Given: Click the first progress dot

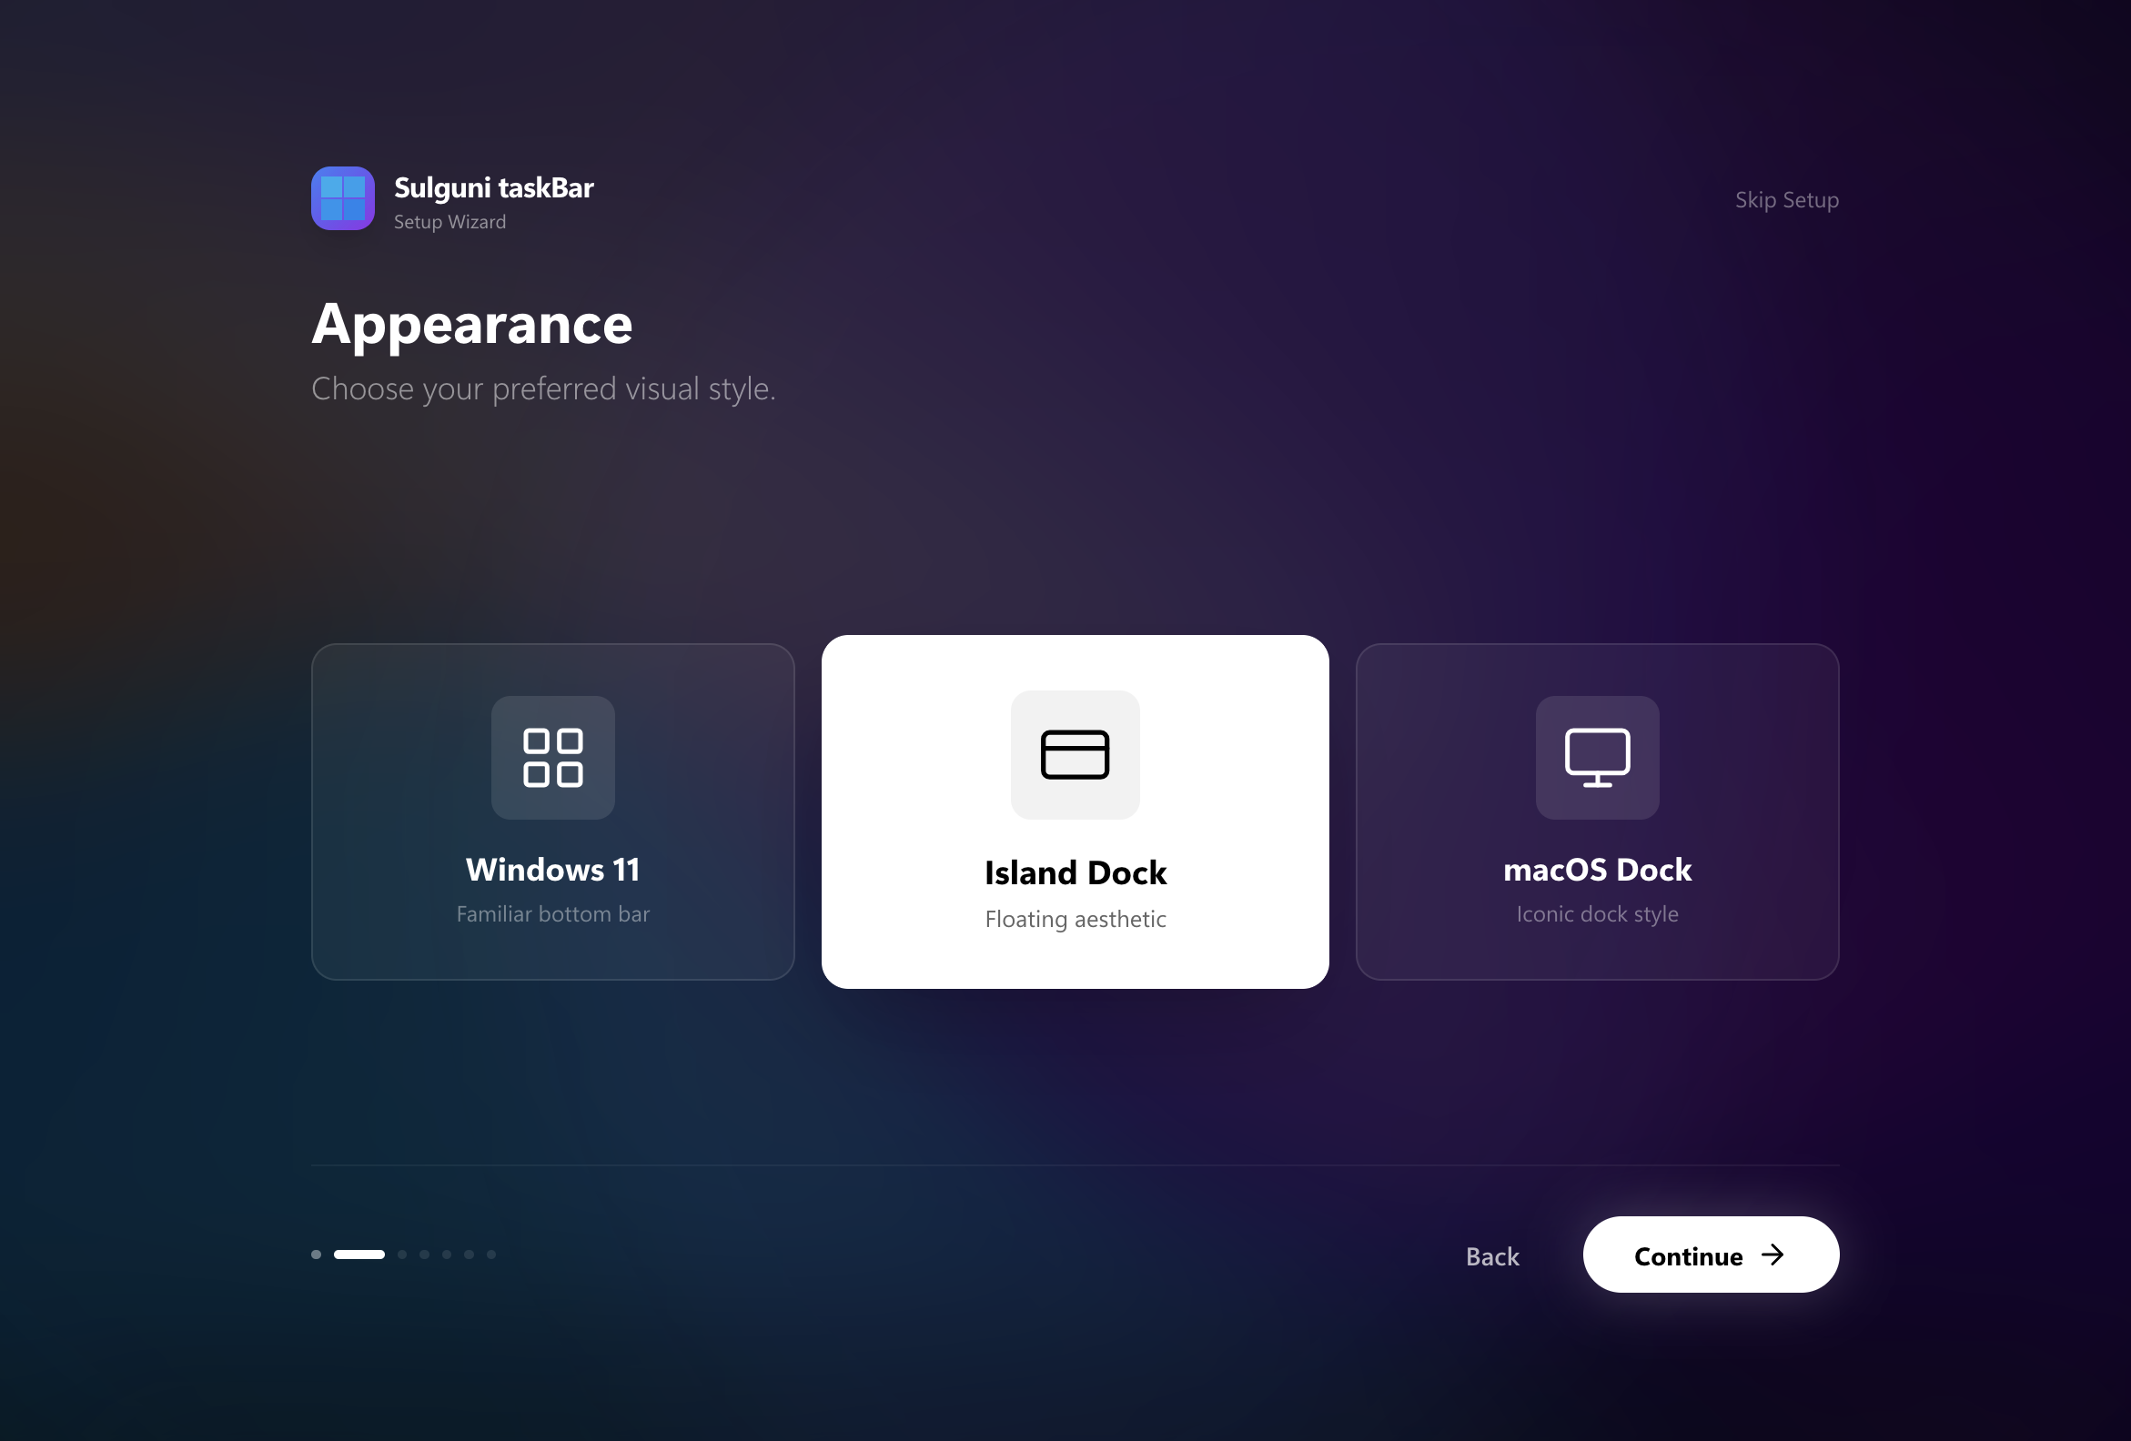Looking at the screenshot, I should 315,1255.
